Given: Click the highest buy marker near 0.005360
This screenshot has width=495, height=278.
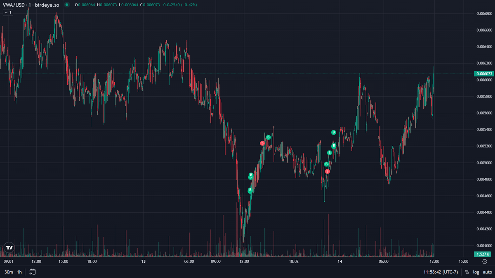Looking at the screenshot, I should 334,132.
